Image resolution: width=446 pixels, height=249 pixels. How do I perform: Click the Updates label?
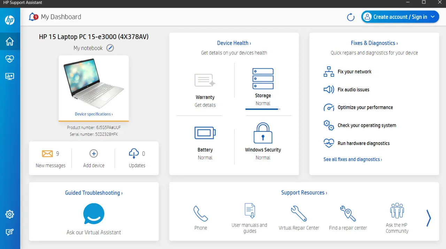pyautogui.click(x=137, y=166)
